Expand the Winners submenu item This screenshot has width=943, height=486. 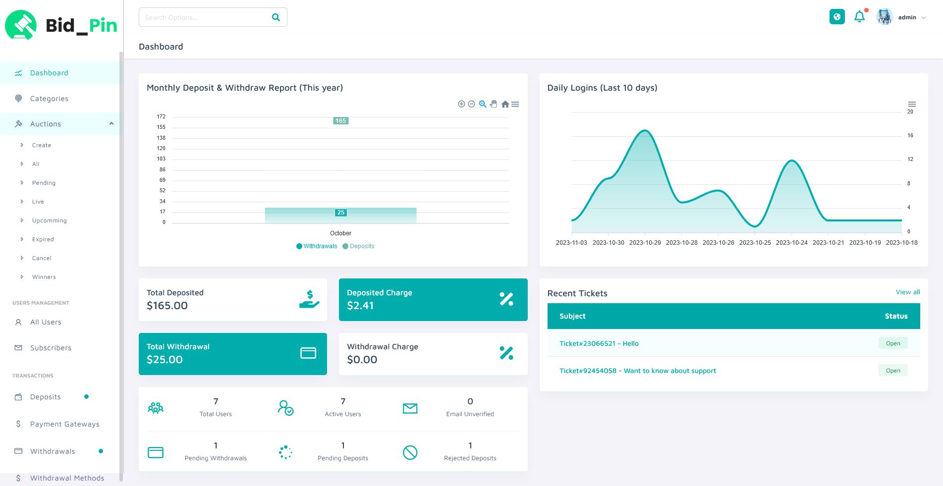click(44, 277)
